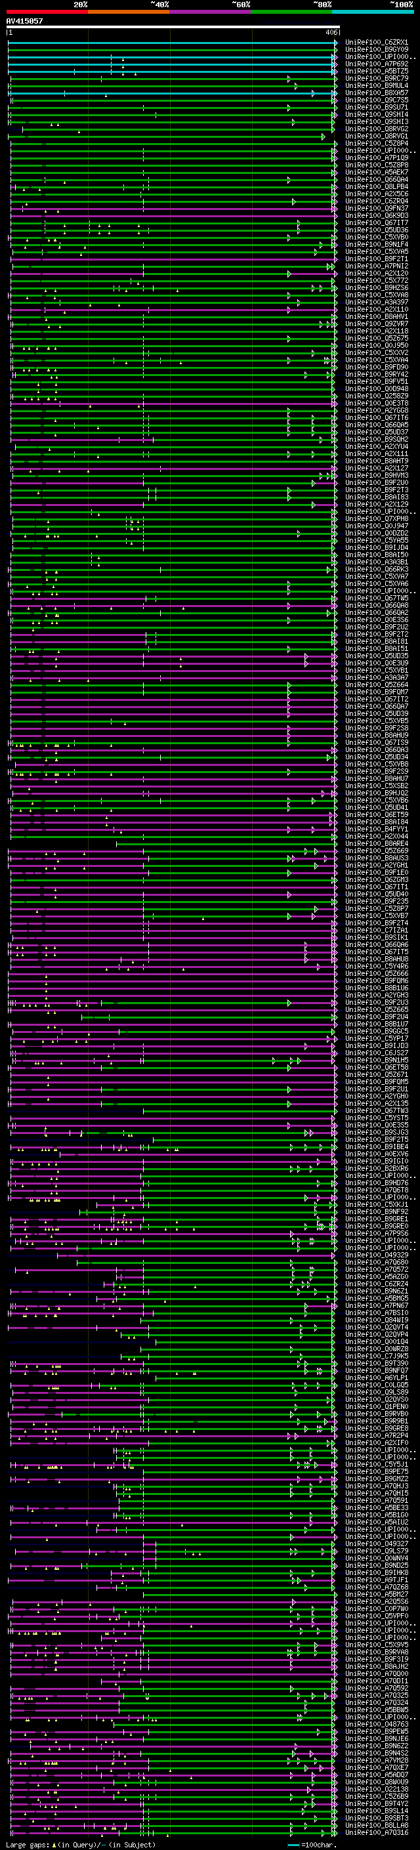Click hit UniRef100_A7PNI2
The image size is (420, 1850).
[376, 266]
